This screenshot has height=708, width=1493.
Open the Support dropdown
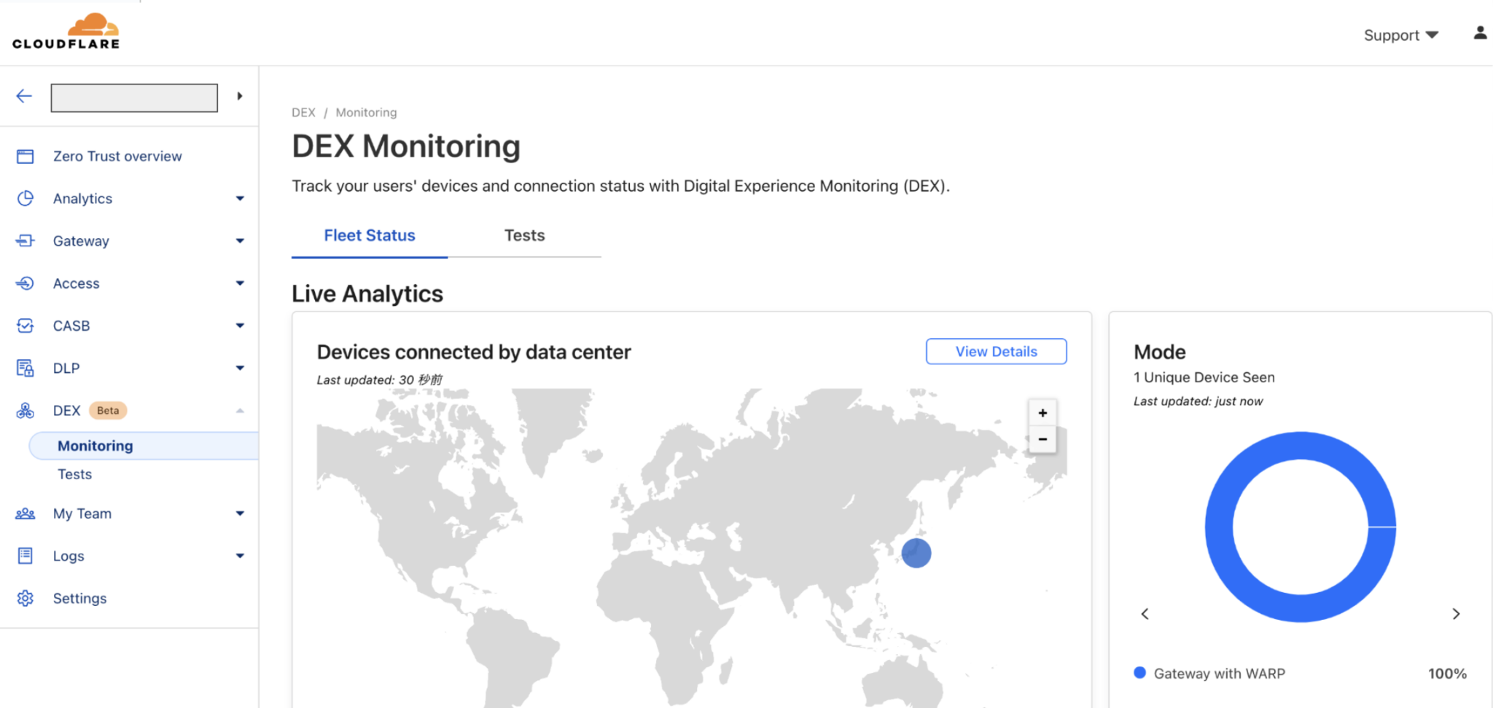point(1399,34)
